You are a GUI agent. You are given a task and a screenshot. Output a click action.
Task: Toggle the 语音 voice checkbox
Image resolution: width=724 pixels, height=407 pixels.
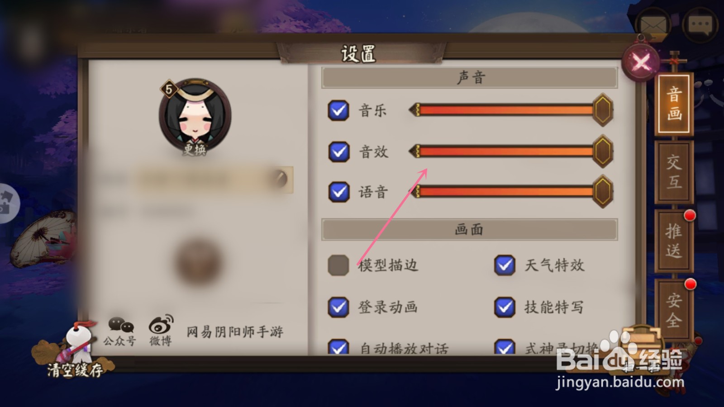point(338,192)
